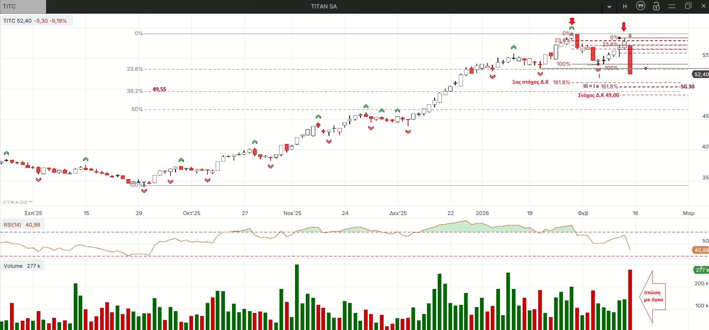Screen dimensions: 709x330
Task: Select the '1ος στόχος Δ.Κ' text annotation
Action: coord(530,82)
